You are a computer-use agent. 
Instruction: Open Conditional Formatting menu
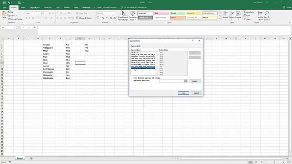click(123, 16)
